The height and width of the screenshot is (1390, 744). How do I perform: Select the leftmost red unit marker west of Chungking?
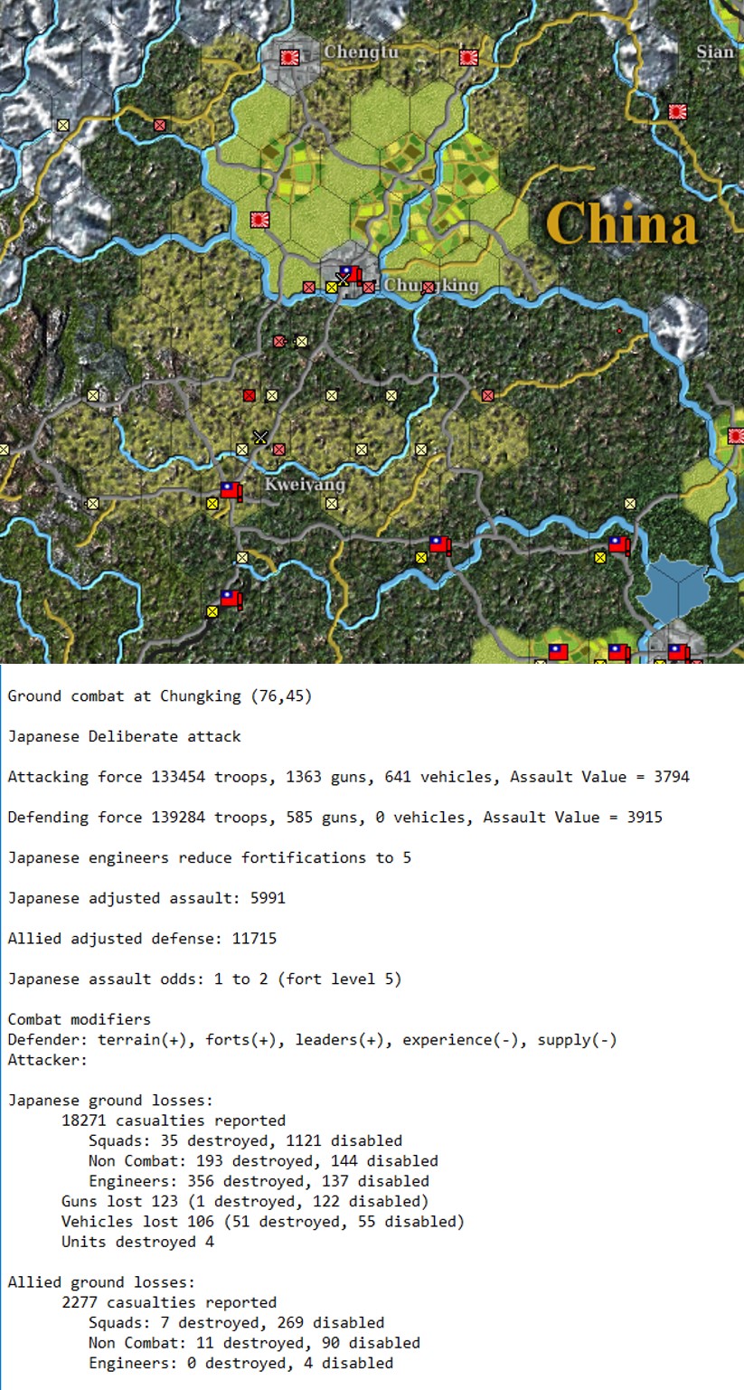click(x=308, y=287)
